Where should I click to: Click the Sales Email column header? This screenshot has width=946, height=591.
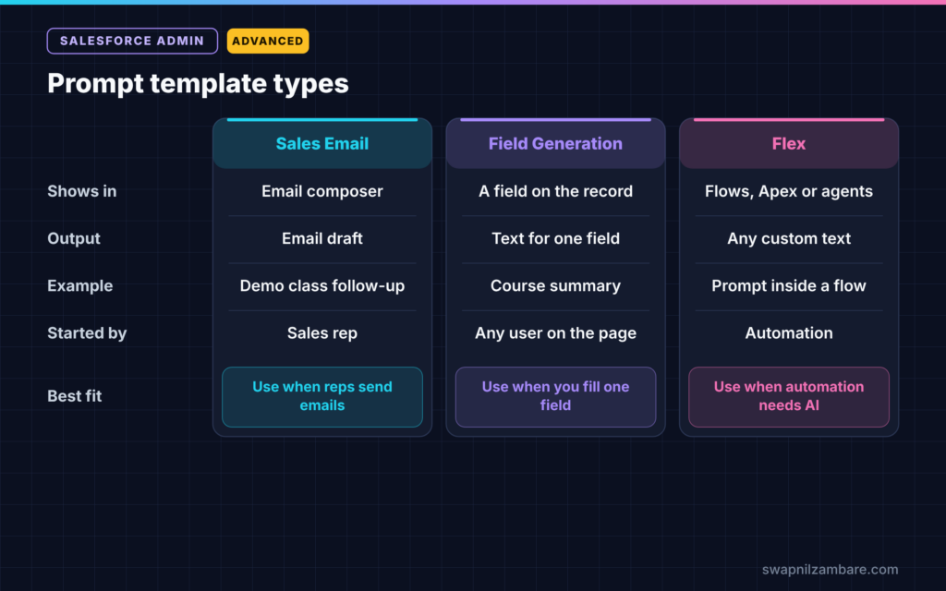click(x=322, y=143)
